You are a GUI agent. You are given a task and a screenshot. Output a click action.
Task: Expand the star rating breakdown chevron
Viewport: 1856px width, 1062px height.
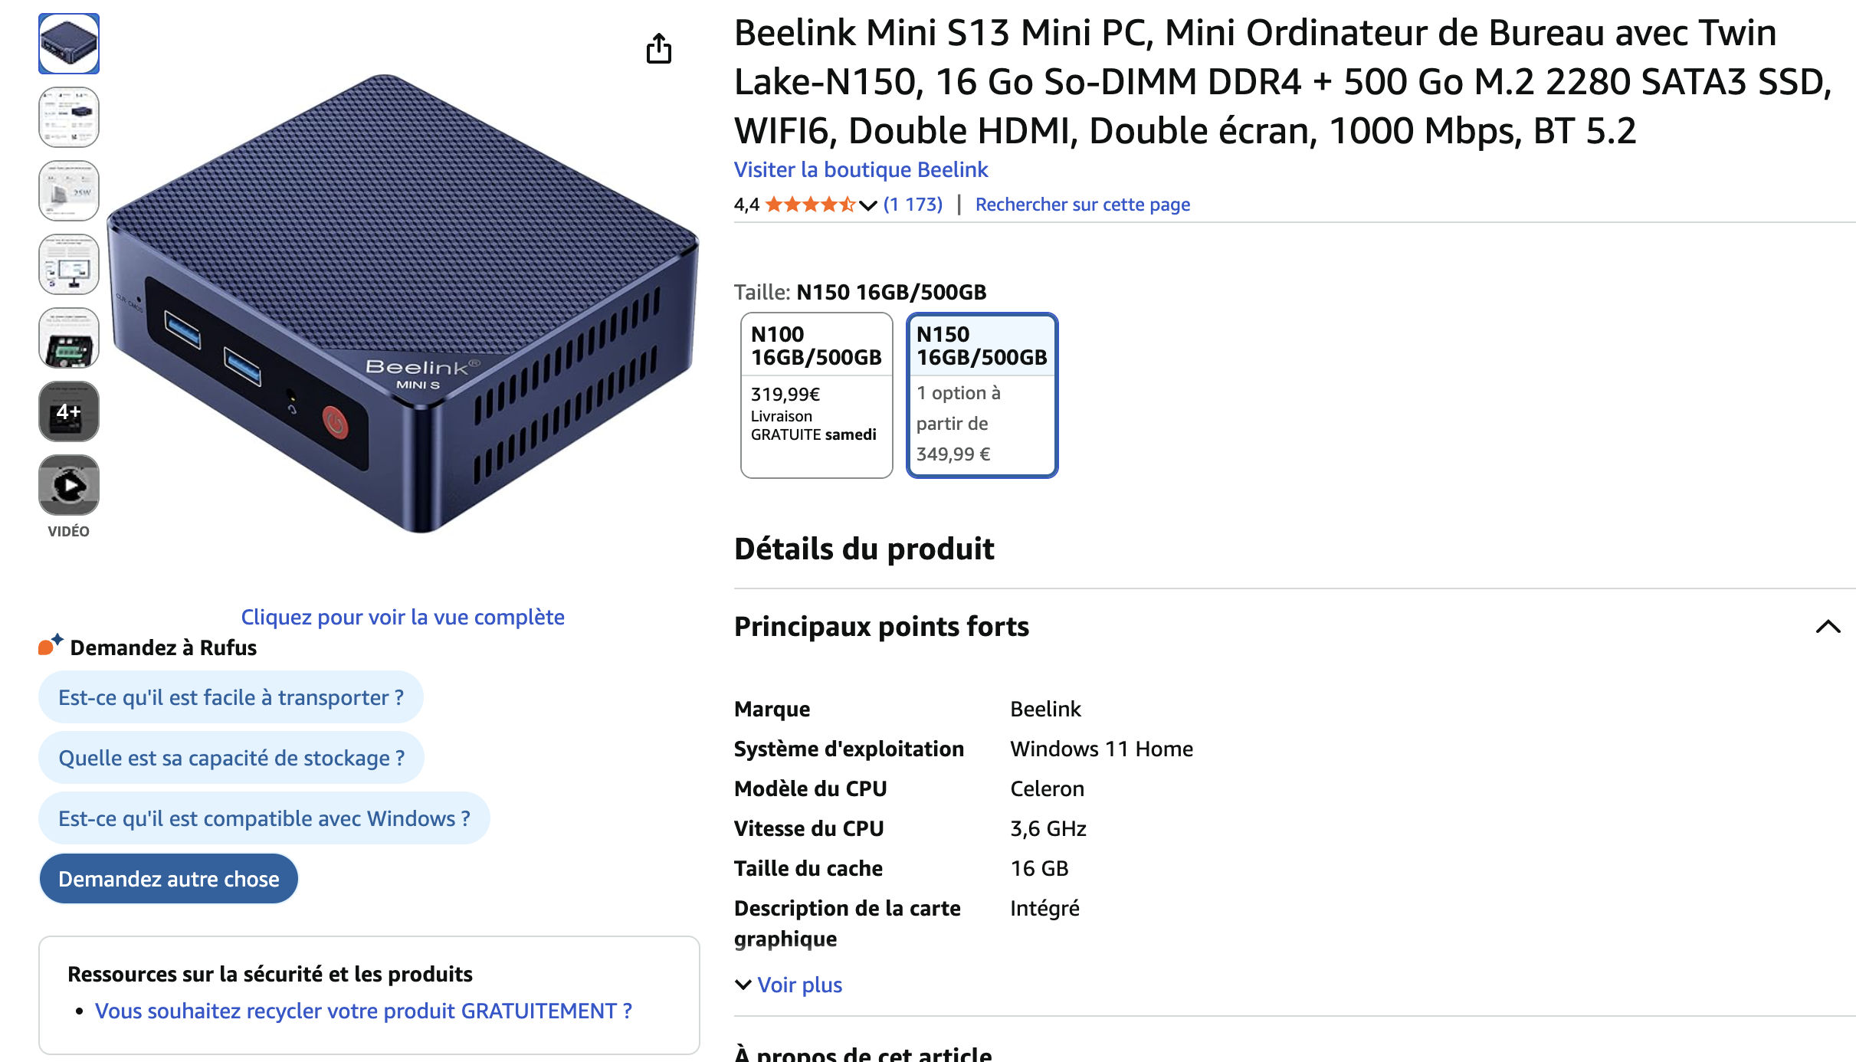(x=867, y=205)
